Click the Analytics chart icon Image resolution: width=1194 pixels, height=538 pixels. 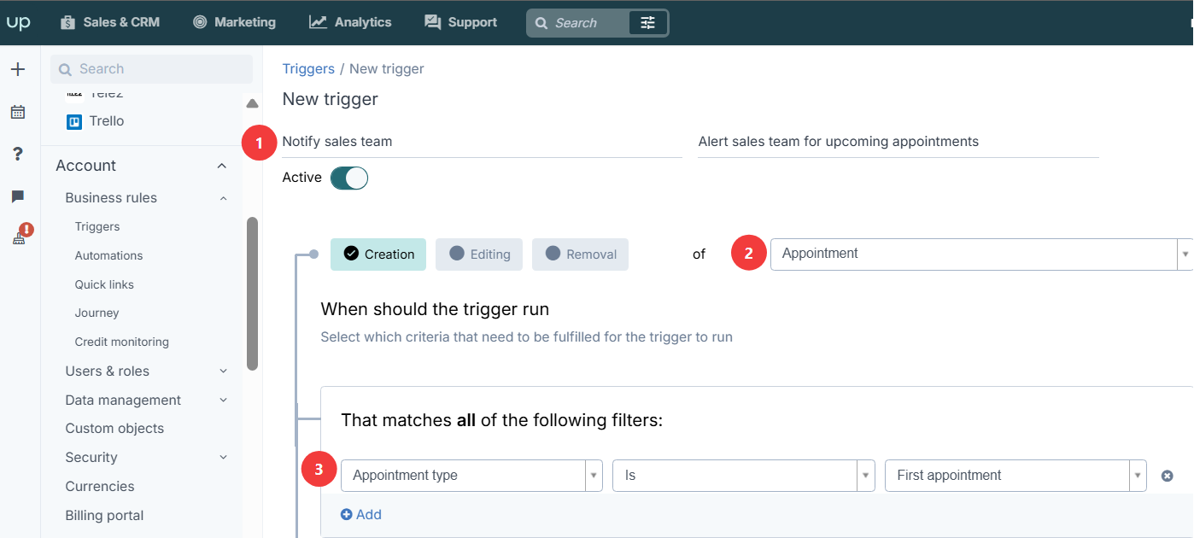tap(318, 22)
